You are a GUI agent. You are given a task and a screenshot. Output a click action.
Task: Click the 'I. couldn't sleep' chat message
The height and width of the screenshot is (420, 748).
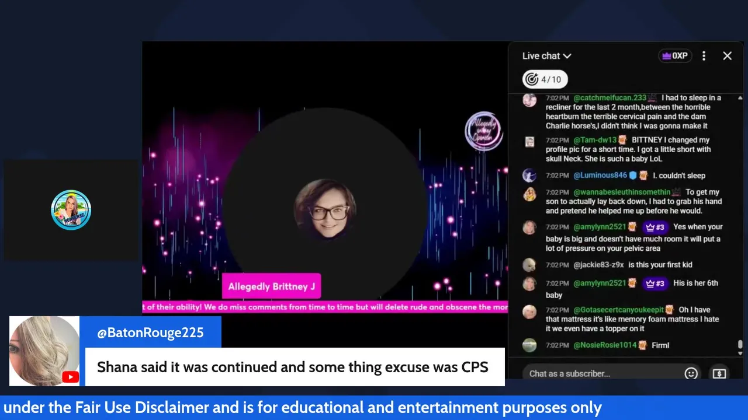click(679, 175)
